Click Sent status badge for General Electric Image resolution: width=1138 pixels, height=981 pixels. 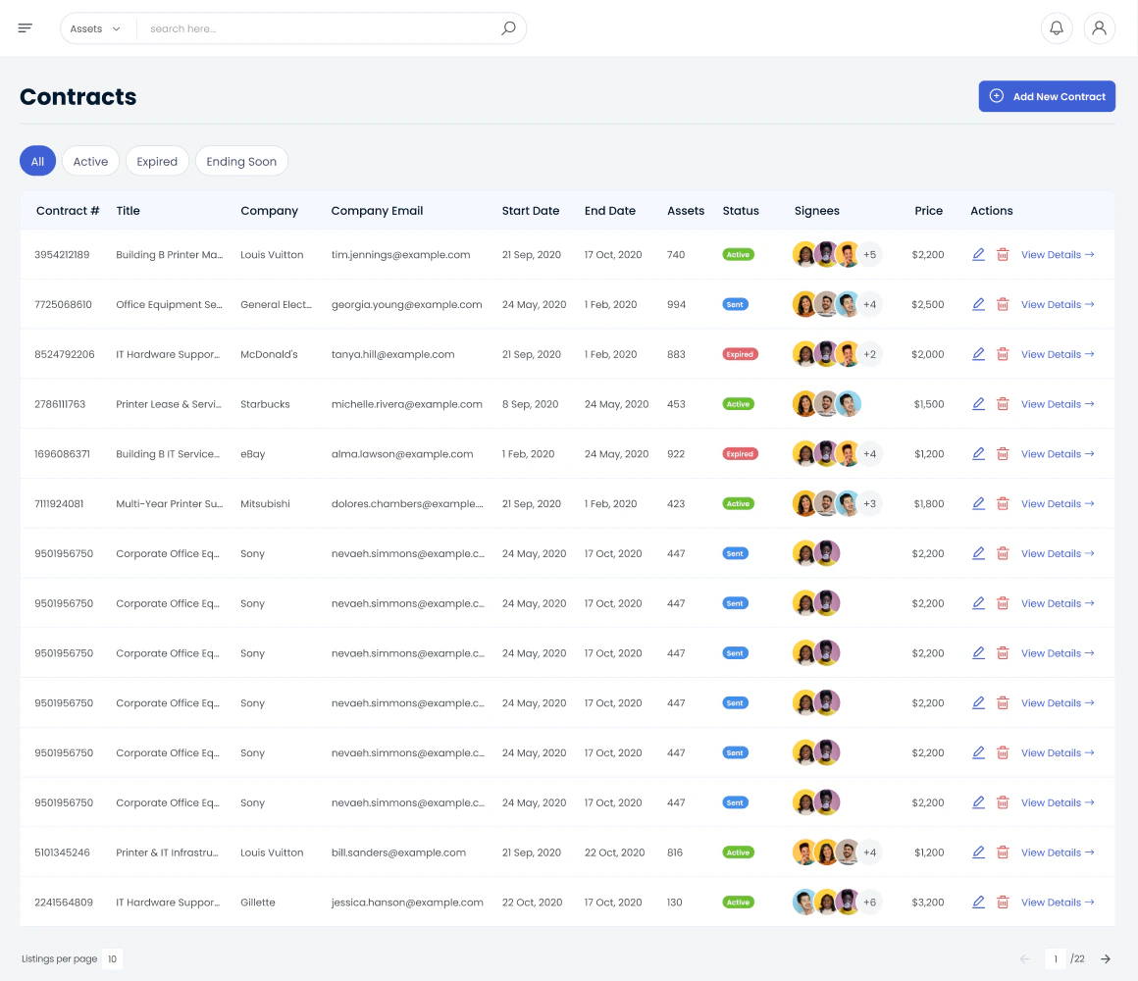735,305
